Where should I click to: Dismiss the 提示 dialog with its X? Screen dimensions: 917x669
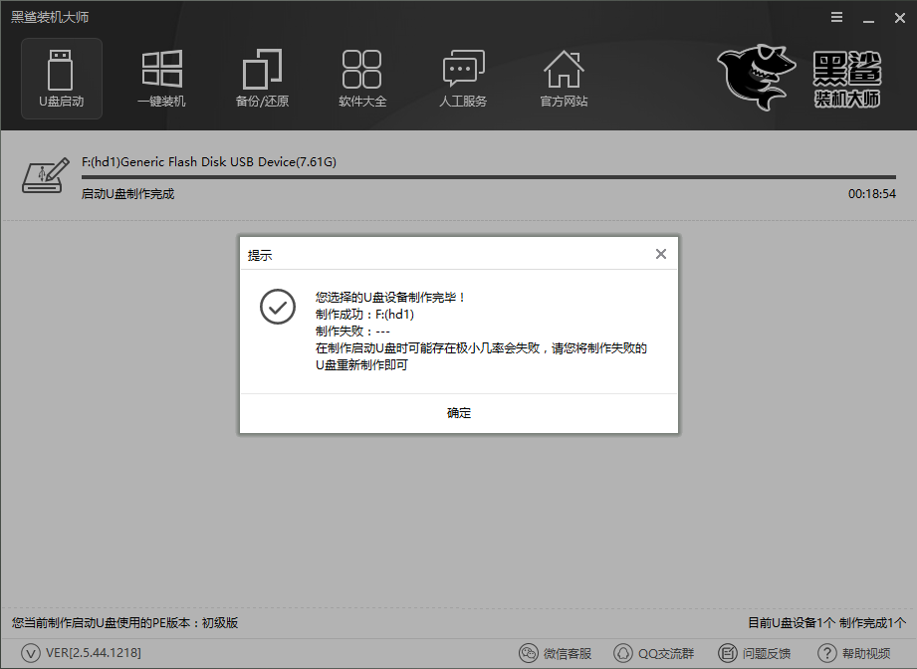(660, 254)
